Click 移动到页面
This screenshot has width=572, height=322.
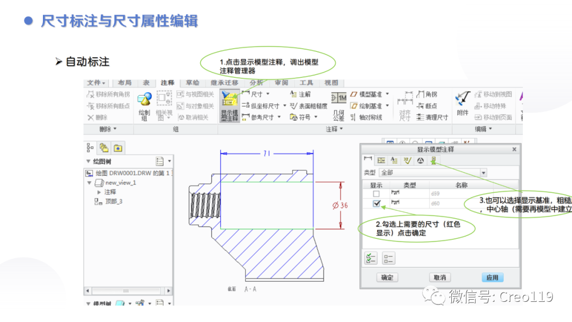tap(493, 118)
